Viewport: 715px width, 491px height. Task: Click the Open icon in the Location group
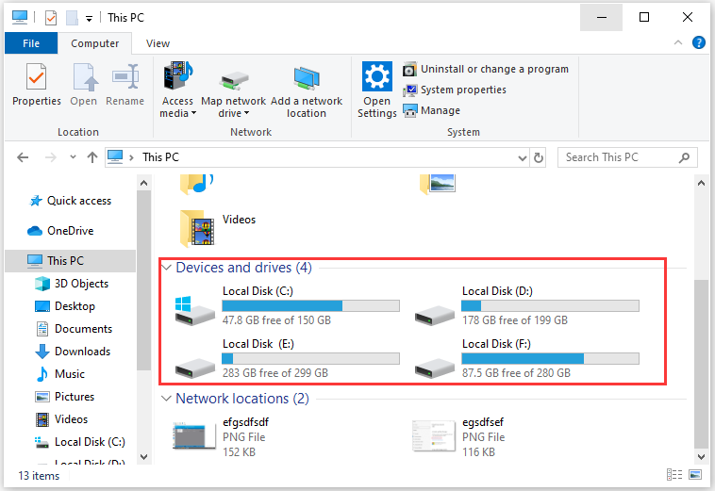pos(84,76)
